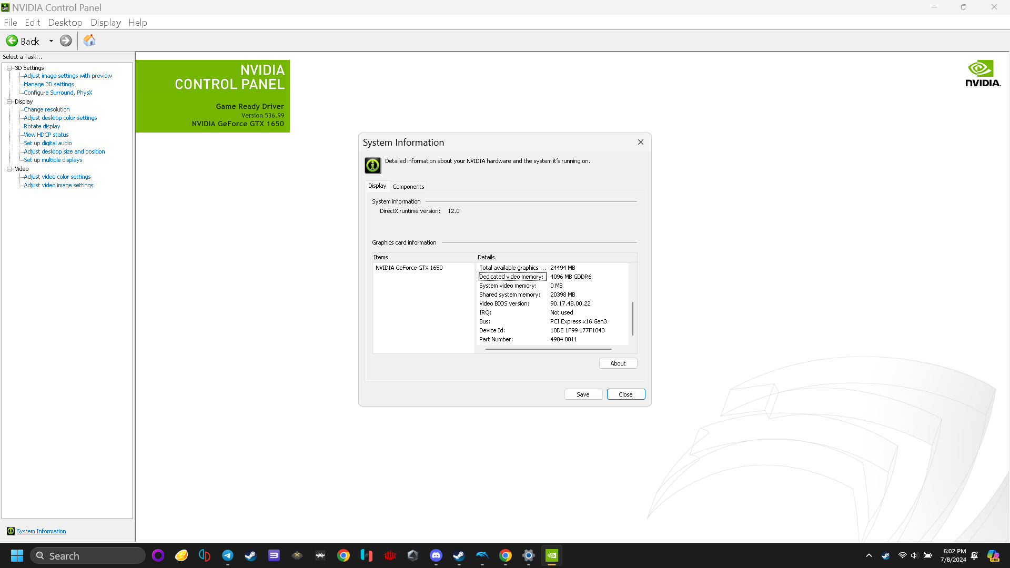
Task: Open the Desktop menu
Action: pyautogui.click(x=65, y=23)
